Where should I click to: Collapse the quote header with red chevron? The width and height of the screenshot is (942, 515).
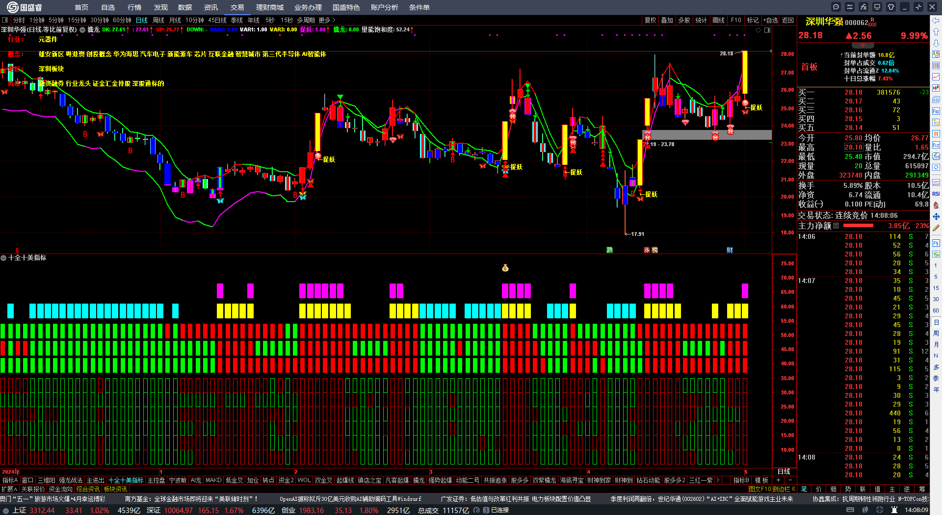click(862, 45)
